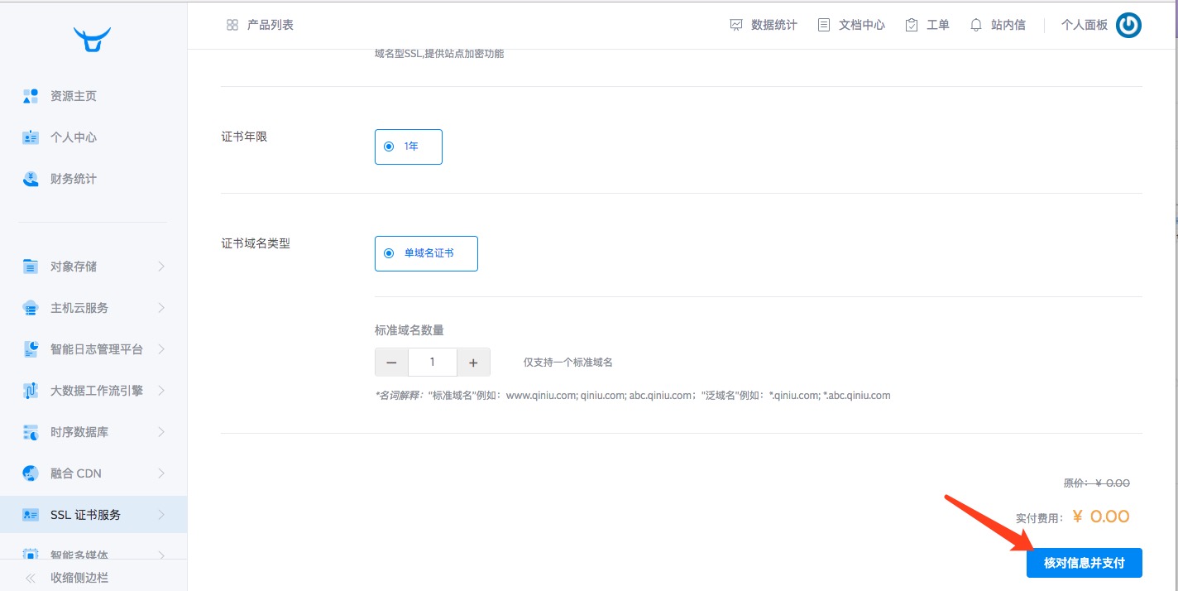Open 数据统计 chart icon in header

[736, 25]
